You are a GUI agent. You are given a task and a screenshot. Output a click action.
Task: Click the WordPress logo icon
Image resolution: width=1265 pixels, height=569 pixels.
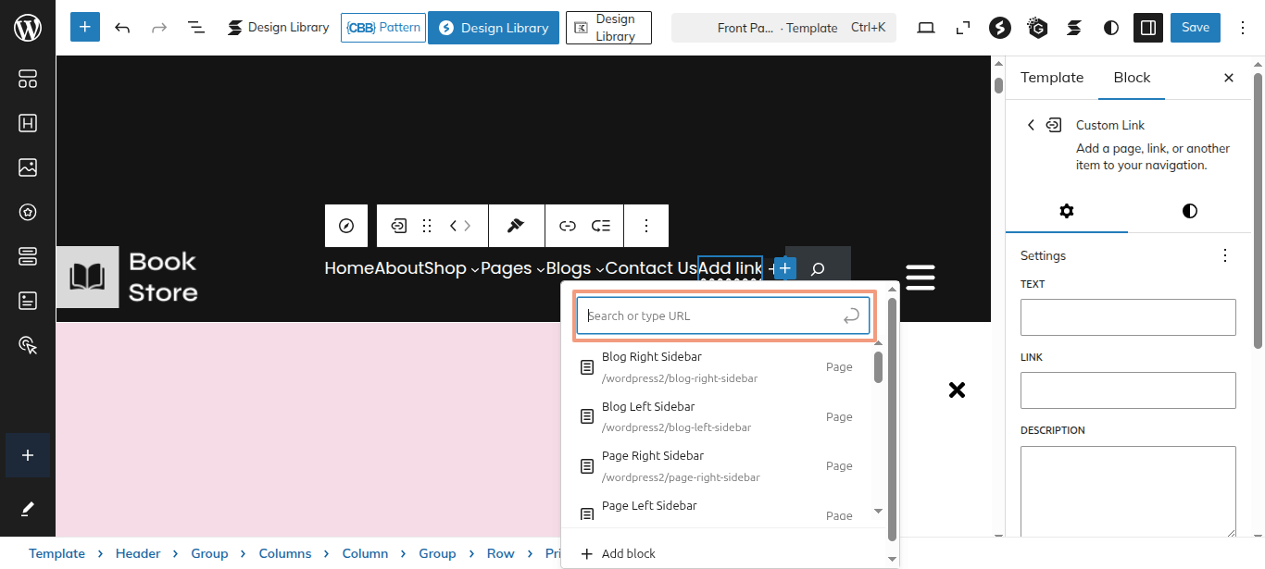[28, 28]
